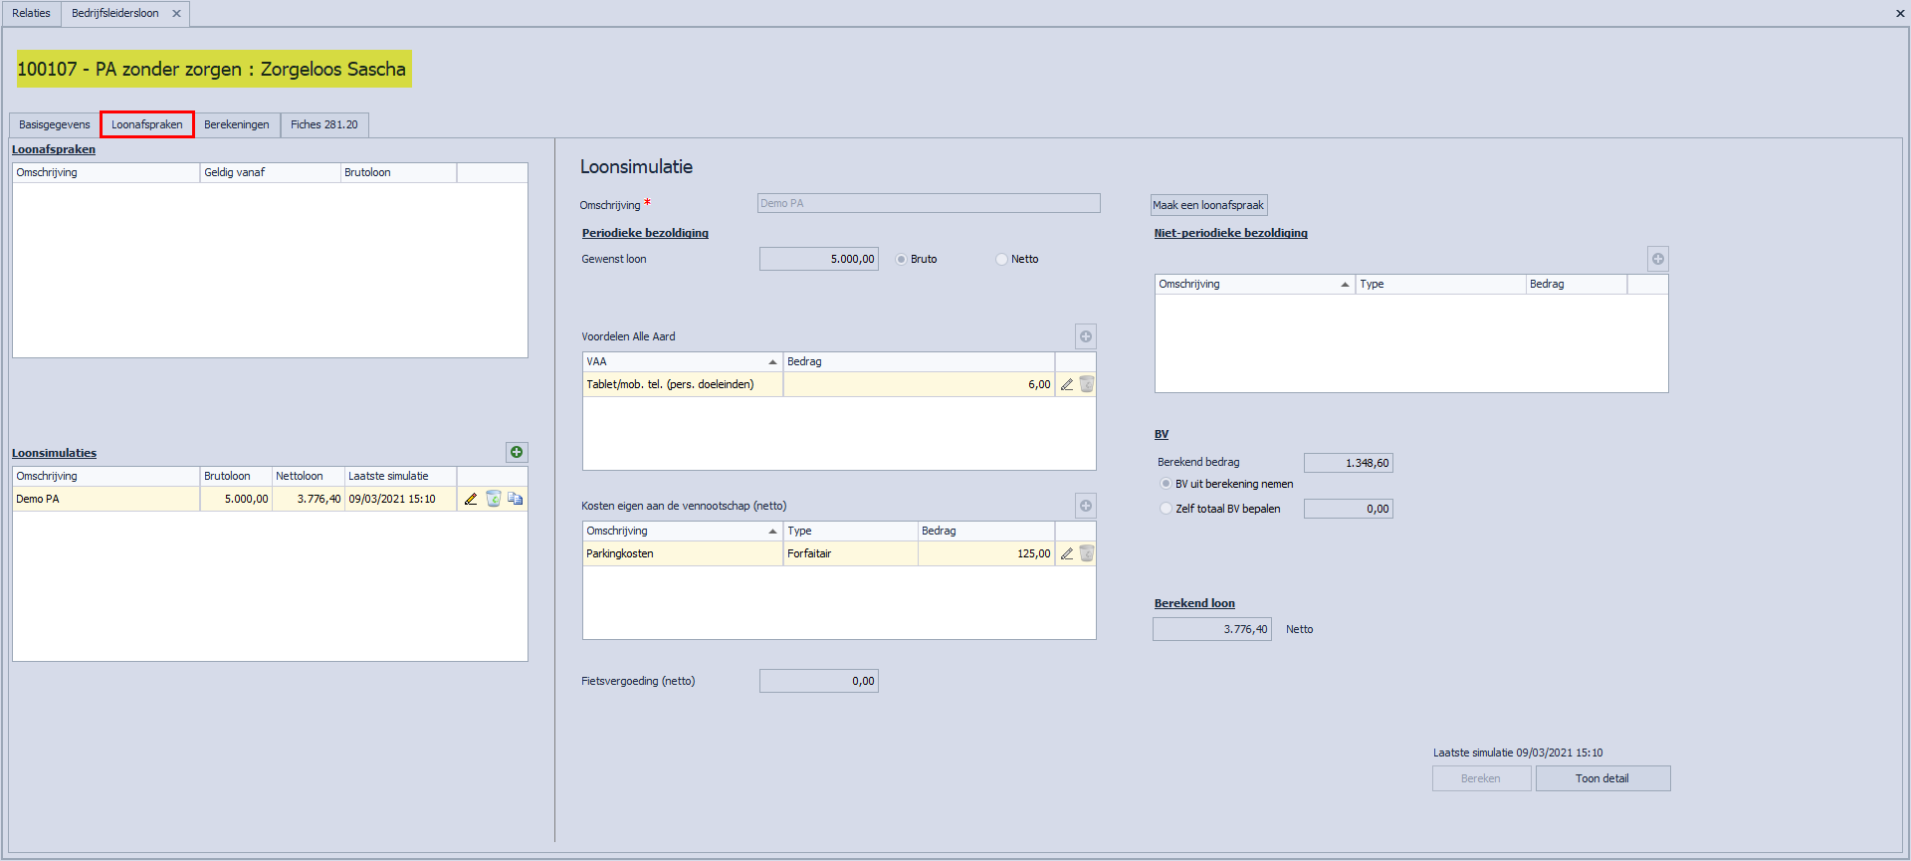The width and height of the screenshot is (1911, 861).
Task: Select the Netto radio button
Action: tap(1001, 260)
